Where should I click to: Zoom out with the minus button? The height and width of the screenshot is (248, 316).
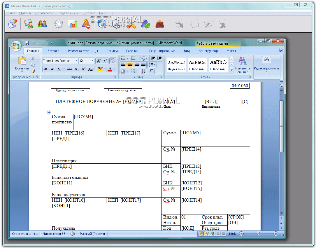click(x=241, y=234)
